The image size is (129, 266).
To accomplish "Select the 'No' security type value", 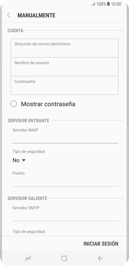I will tap(16, 160).
